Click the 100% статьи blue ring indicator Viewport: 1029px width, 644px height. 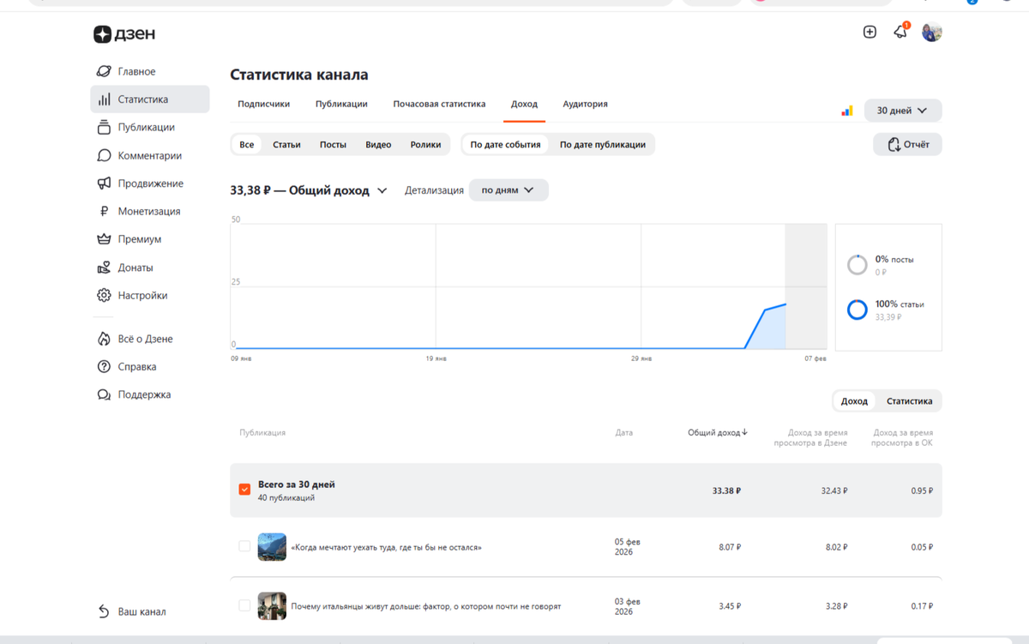click(x=857, y=310)
